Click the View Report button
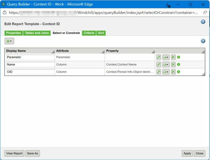 [x=14, y=153]
